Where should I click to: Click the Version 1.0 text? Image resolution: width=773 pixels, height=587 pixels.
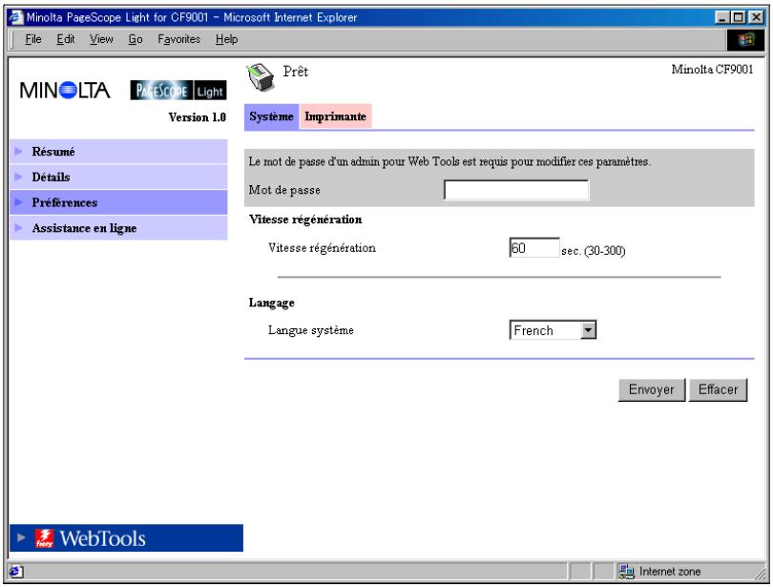click(x=198, y=117)
